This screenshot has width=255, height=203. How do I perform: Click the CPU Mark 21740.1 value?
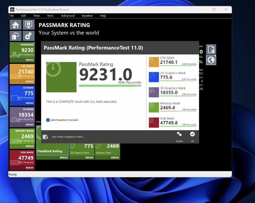click(x=169, y=62)
